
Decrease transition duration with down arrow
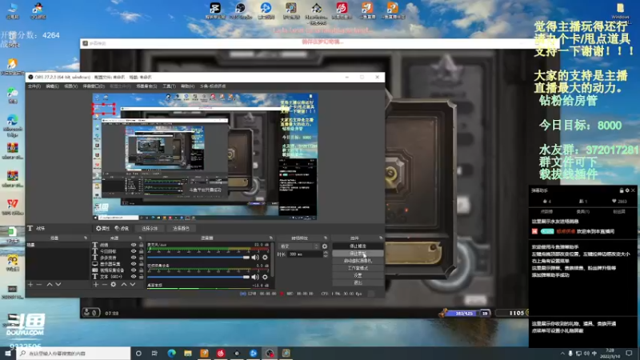point(326,256)
